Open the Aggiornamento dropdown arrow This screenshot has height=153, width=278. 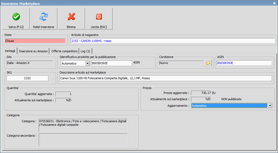point(270,105)
